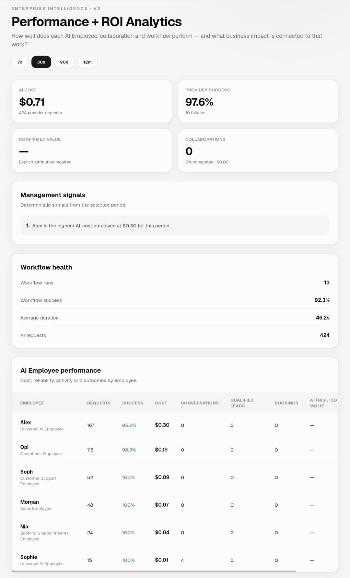Select the 7d time range
This screenshot has height=578, width=350.
click(20, 62)
